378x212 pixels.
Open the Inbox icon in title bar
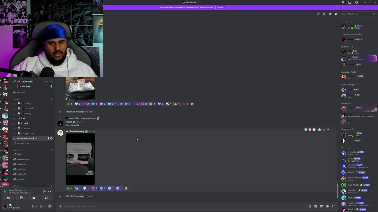point(350,2)
